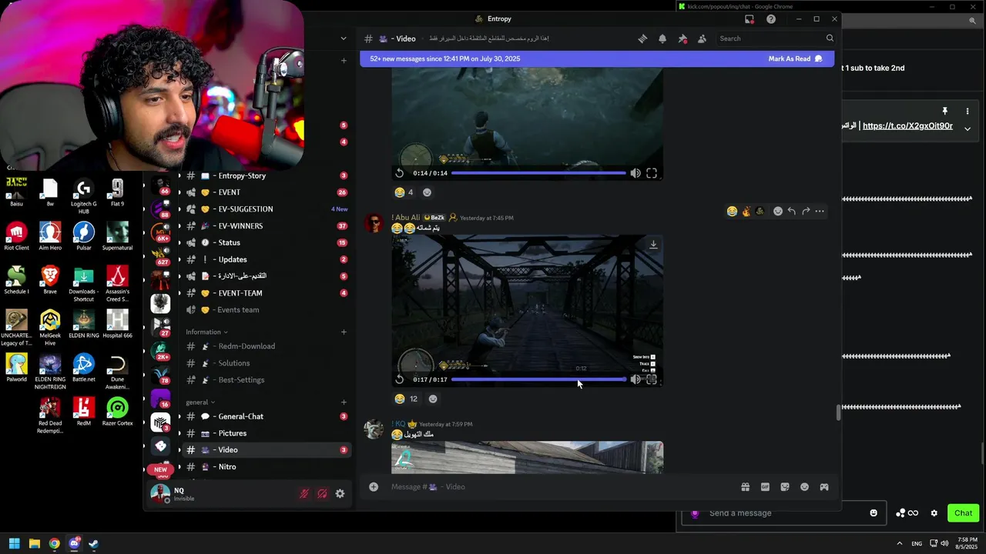This screenshot has height=554, width=986.
Task: Show the member list icon
Action: click(x=702, y=38)
